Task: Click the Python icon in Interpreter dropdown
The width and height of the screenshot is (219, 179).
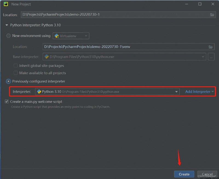Action: (39, 92)
